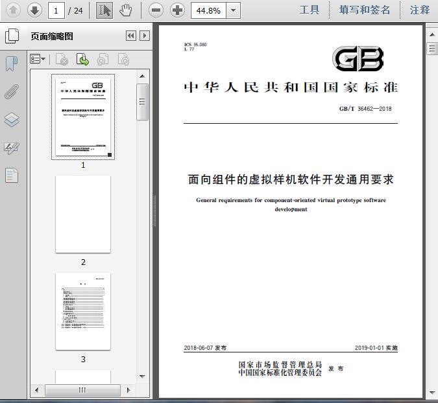This screenshot has width=438, height=403.
Task: Expand the panel with the right-arrow button
Action: (144, 36)
